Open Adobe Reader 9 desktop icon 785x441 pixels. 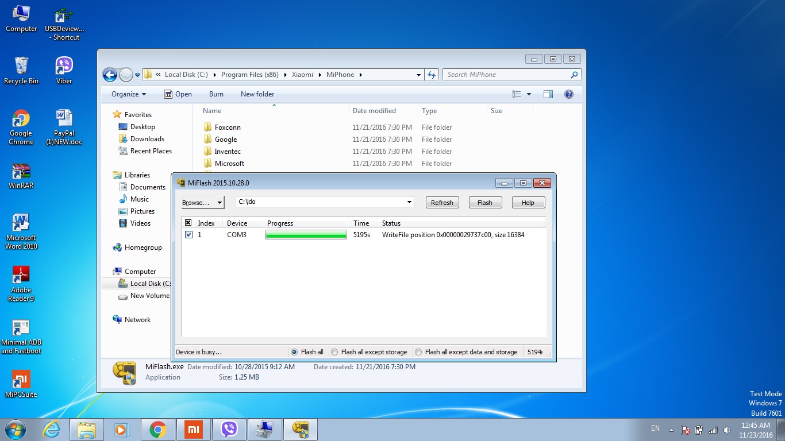(21, 284)
